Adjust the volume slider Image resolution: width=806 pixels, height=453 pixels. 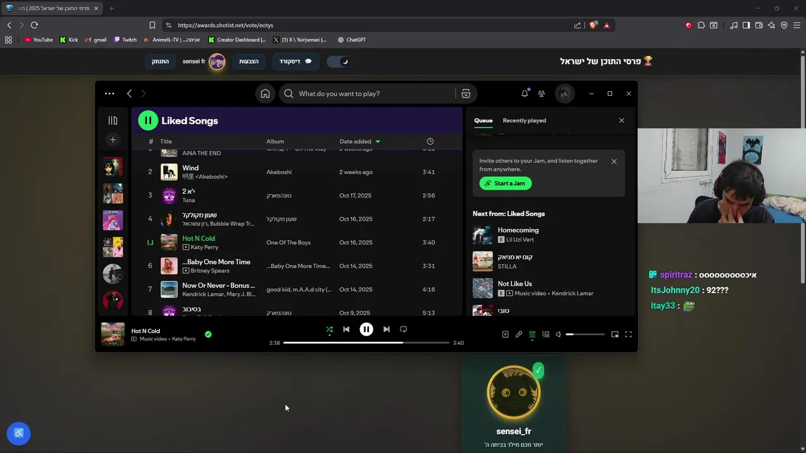tap(585, 335)
